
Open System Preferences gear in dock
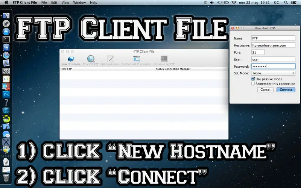click(6, 71)
